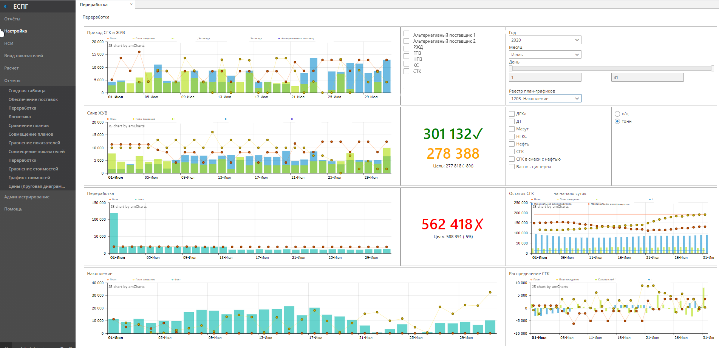Open the Реестр план-графиков dropdown
The image size is (719, 348).
(x=545, y=99)
